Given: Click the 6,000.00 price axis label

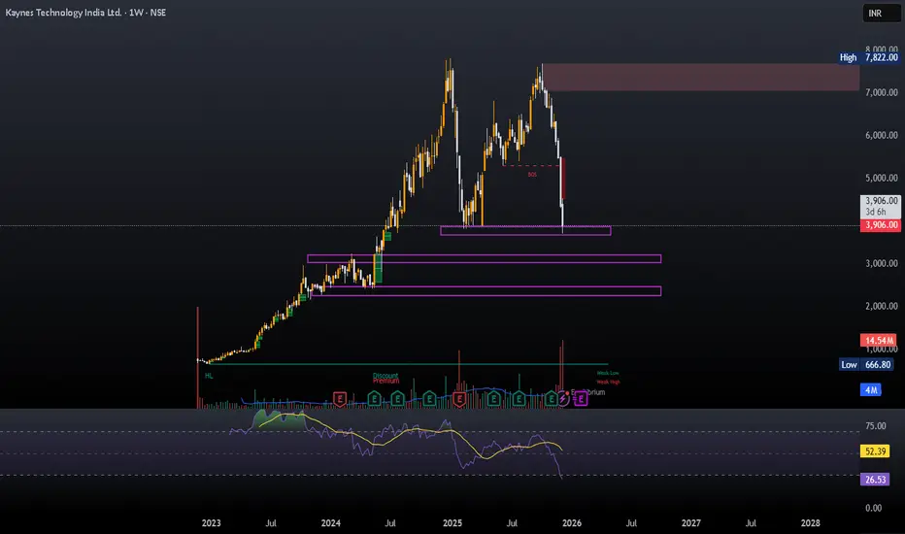Looking at the screenshot, I should click(882, 135).
